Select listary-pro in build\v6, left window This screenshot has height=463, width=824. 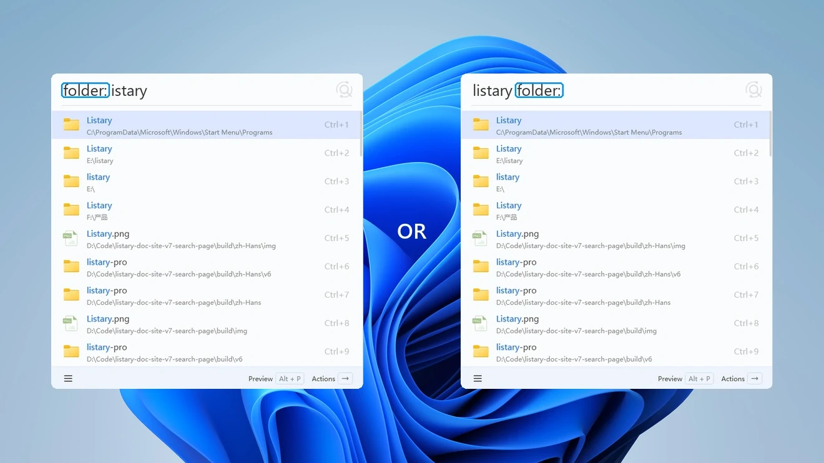205,351
